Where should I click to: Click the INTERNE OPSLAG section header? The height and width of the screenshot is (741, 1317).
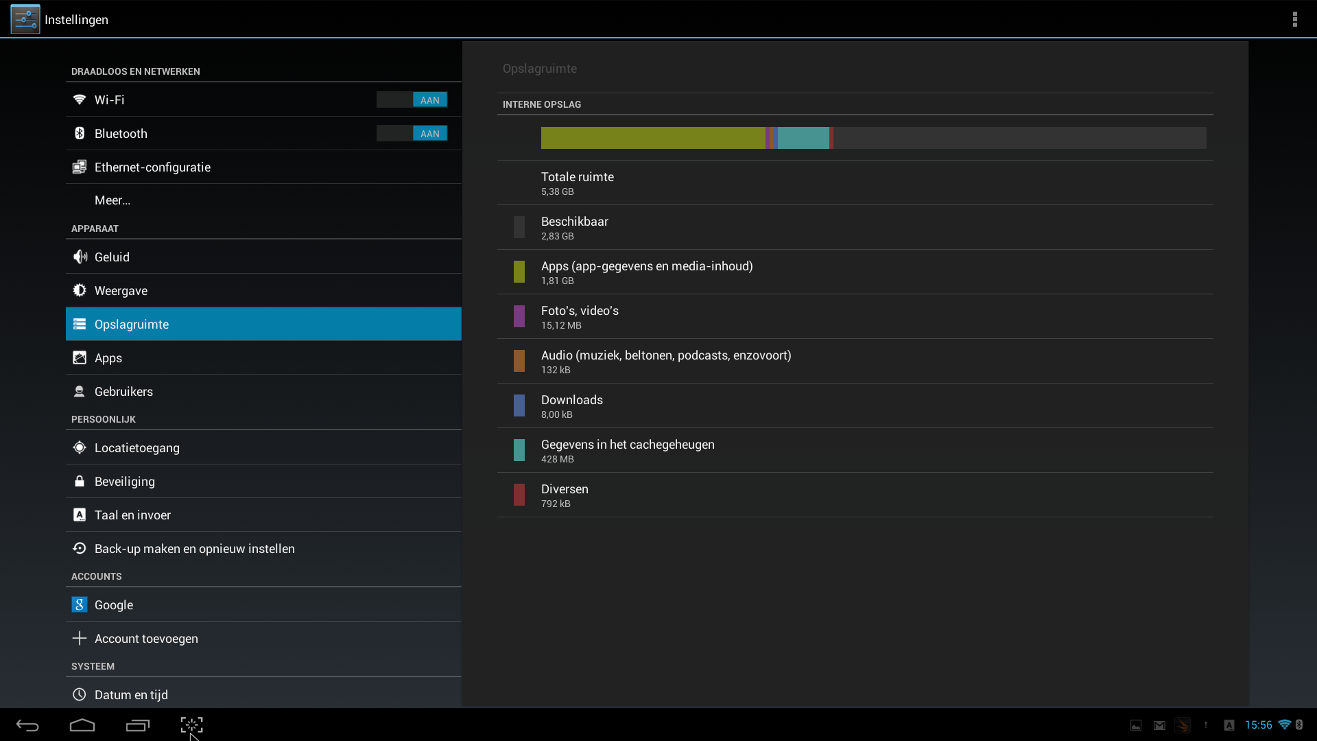pyautogui.click(x=542, y=104)
